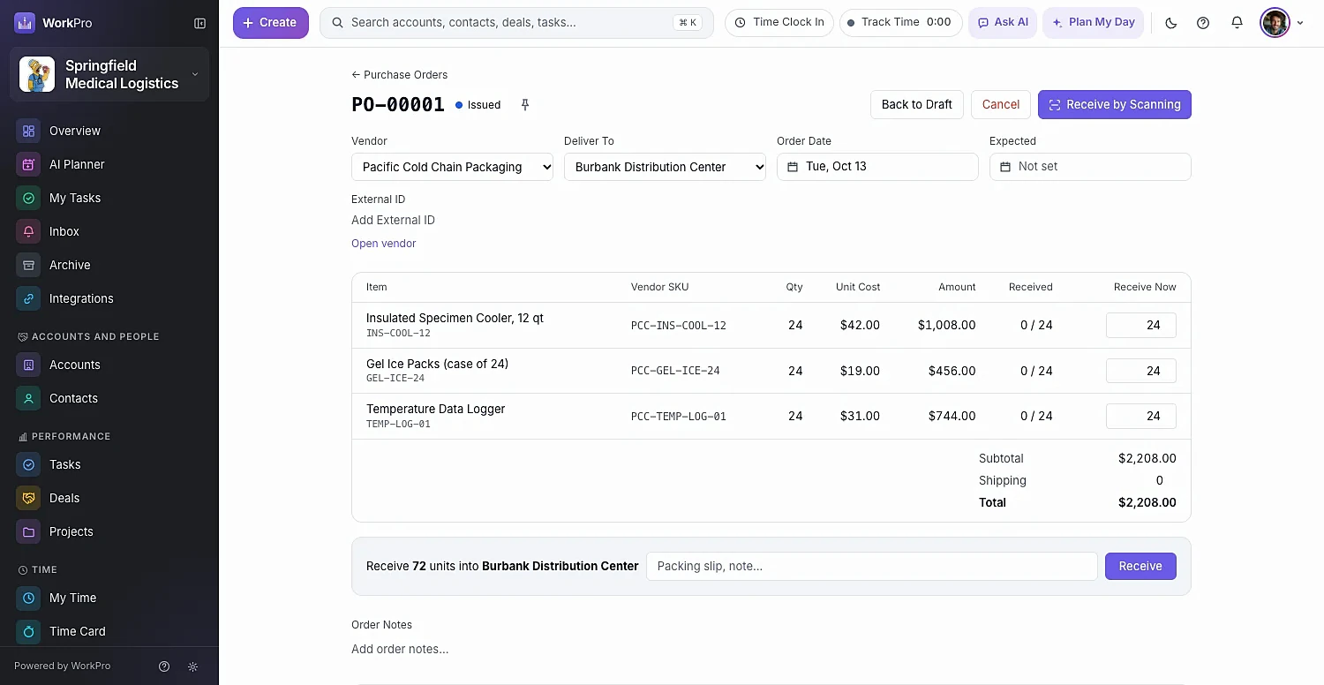The image size is (1324, 685).
Task: Open the Vendor dropdown
Action: tap(452, 167)
